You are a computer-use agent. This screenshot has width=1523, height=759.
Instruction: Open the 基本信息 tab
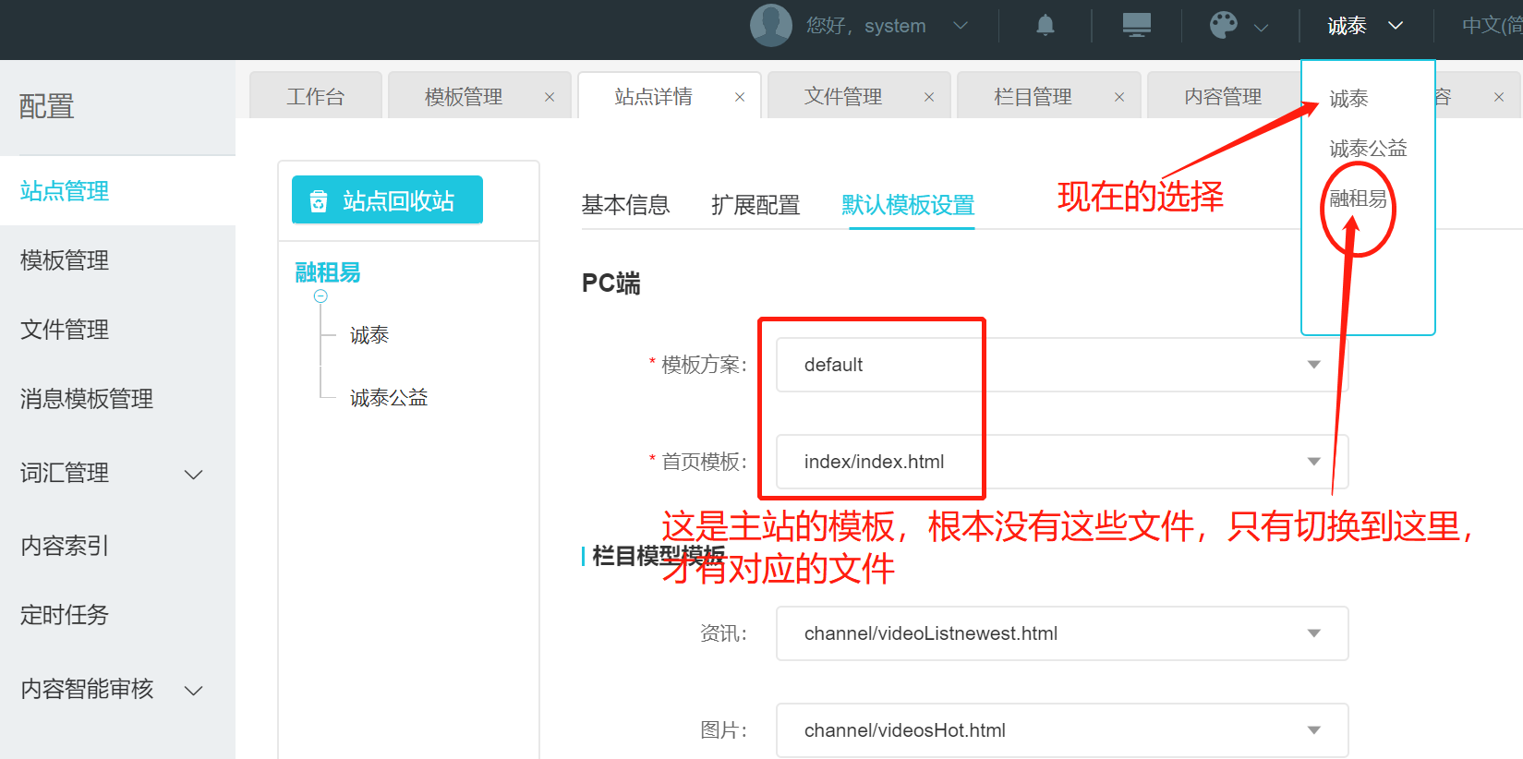(625, 205)
